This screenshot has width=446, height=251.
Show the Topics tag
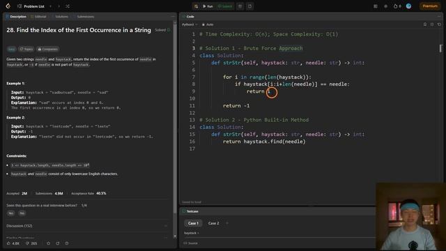26,50
